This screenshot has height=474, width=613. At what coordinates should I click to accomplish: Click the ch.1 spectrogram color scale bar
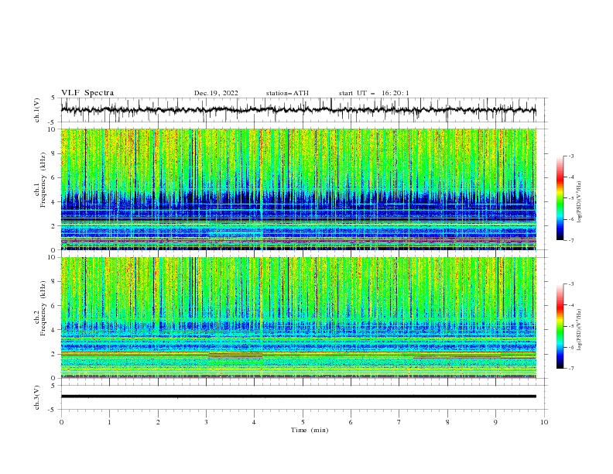pyautogui.click(x=560, y=198)
